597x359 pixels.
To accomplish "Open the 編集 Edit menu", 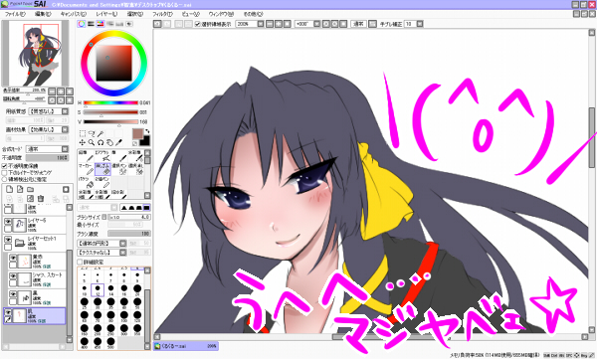I will coord(43,14).
